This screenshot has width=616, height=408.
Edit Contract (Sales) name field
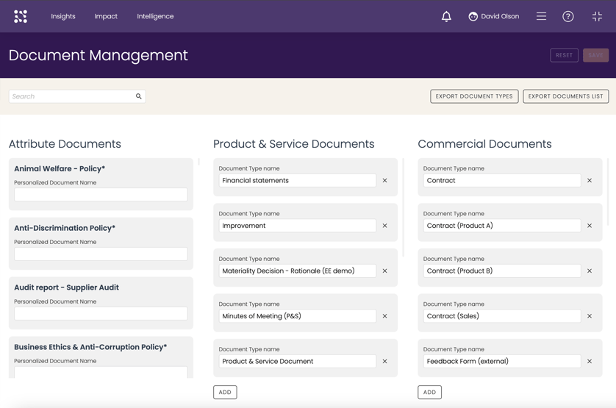click(502, 316)
